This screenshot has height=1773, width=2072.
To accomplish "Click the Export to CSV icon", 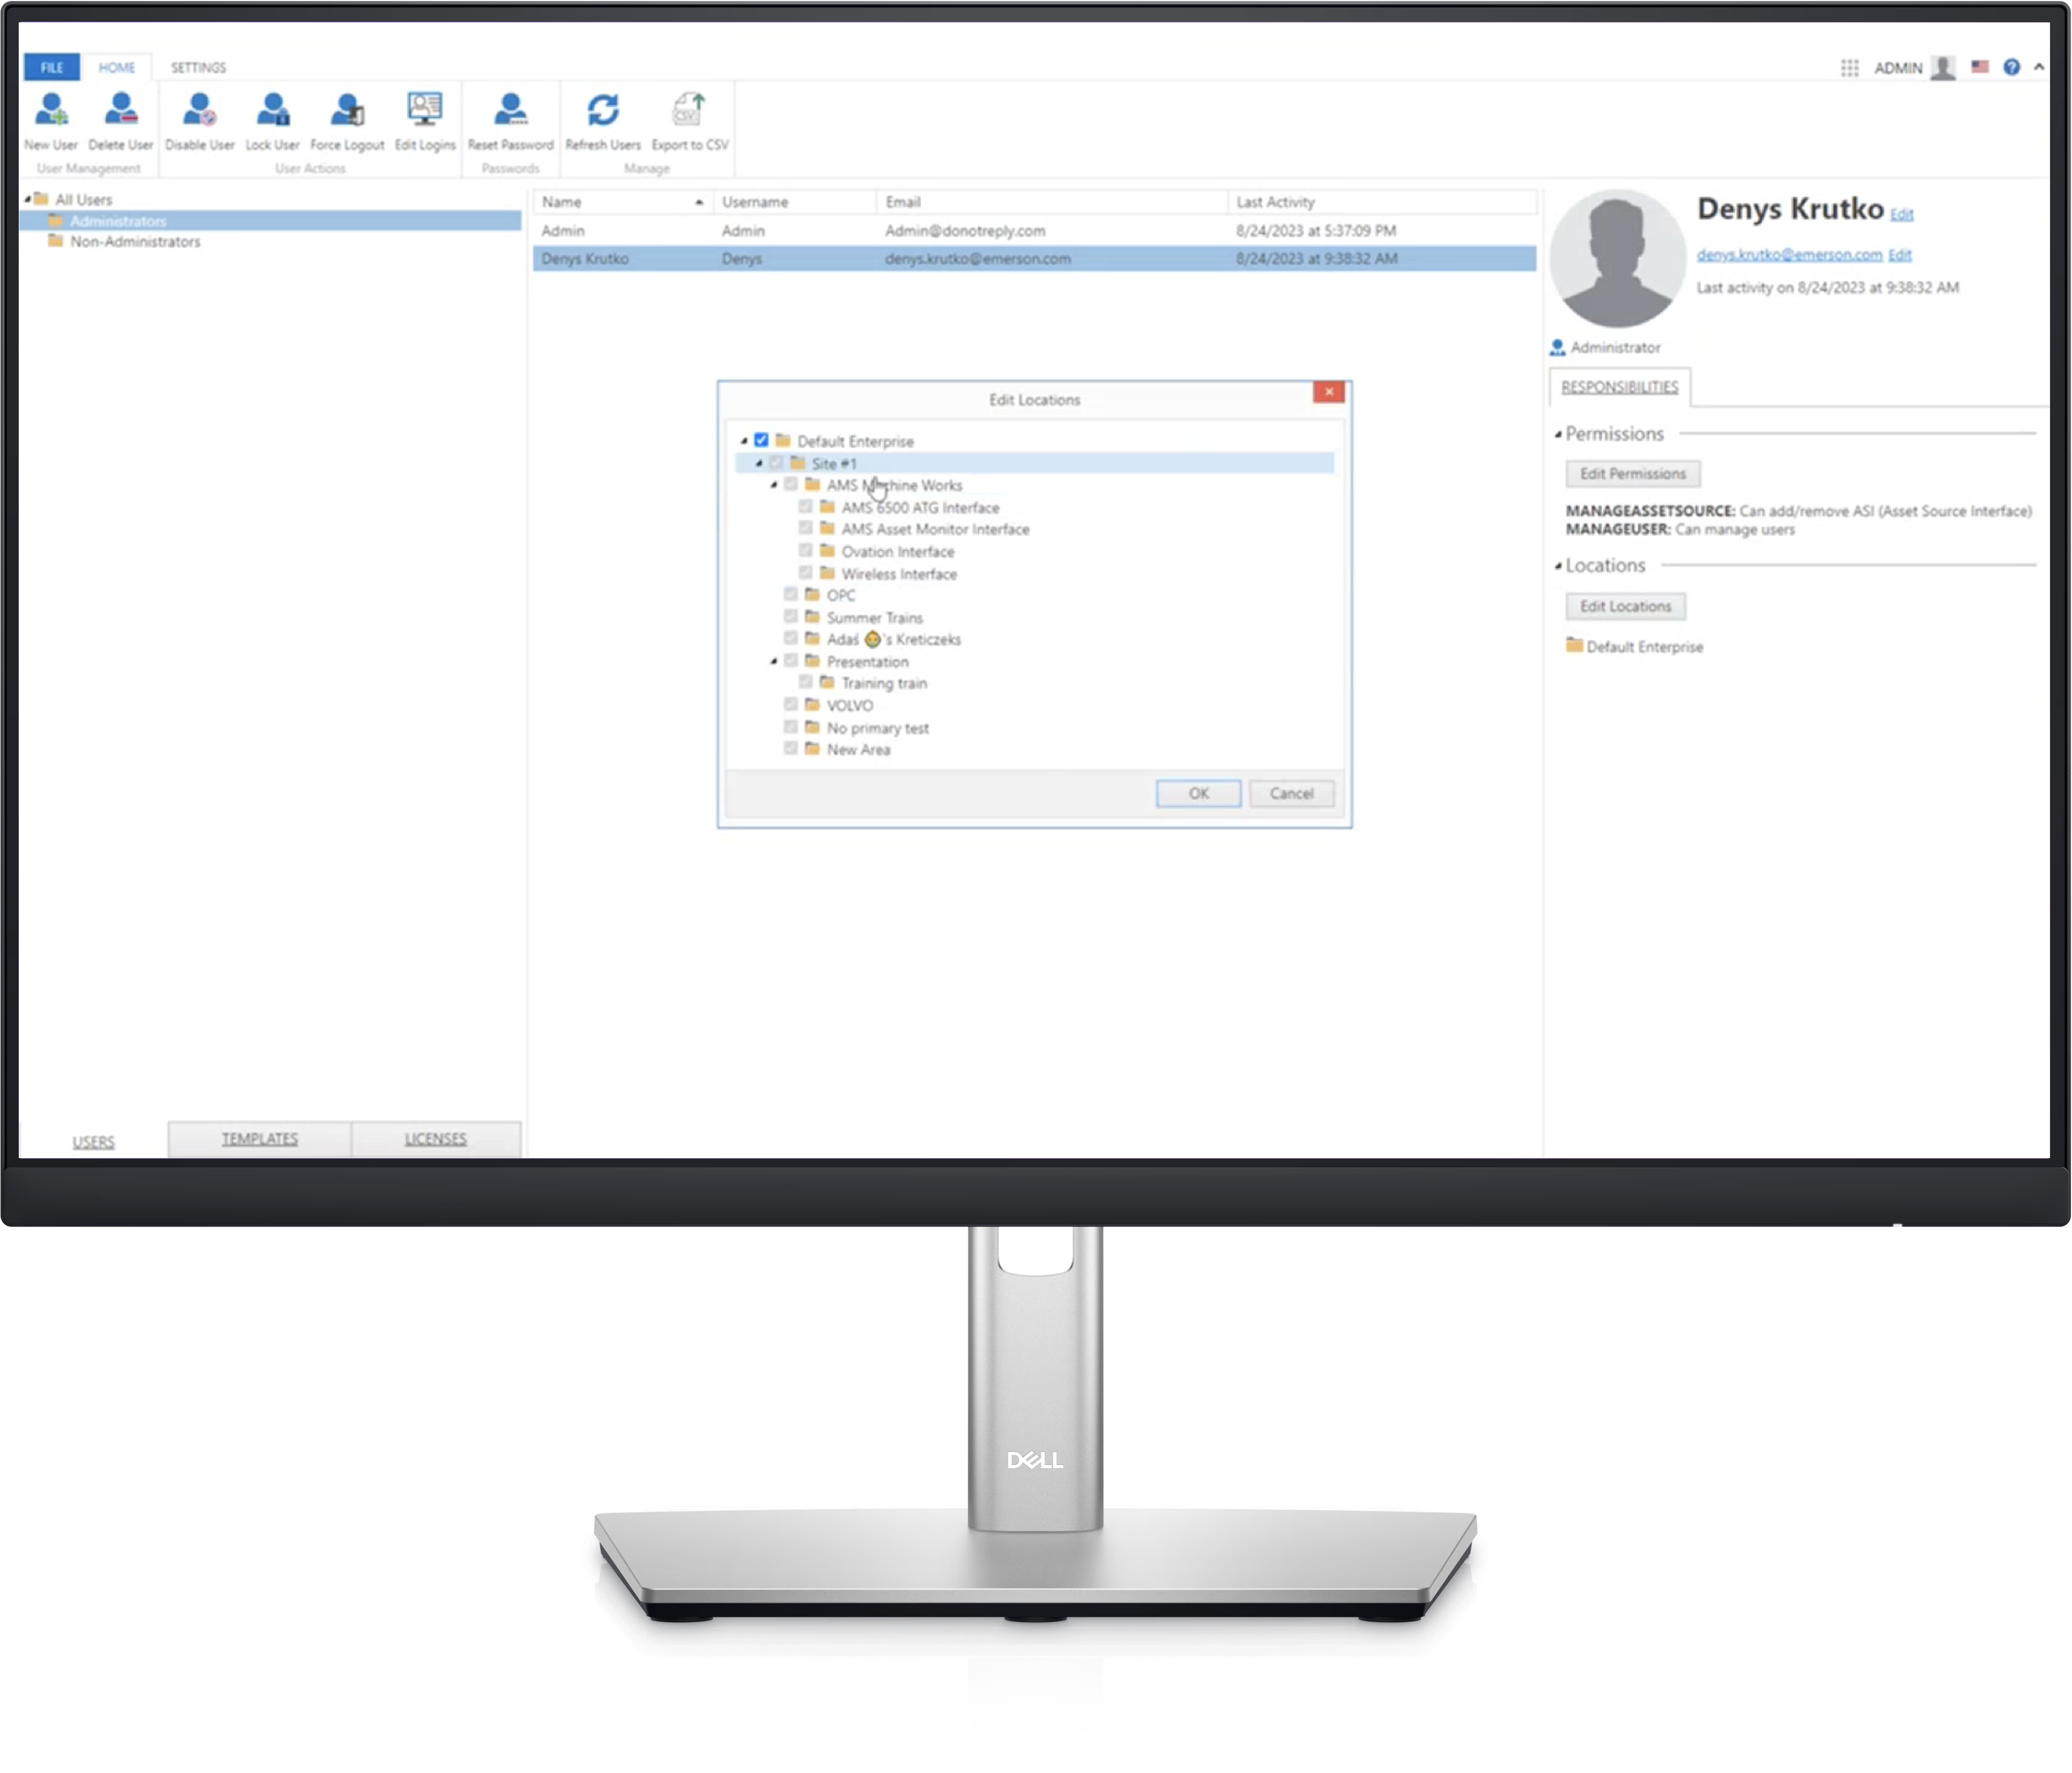I will pyautogui.click(x=690, y=111).
